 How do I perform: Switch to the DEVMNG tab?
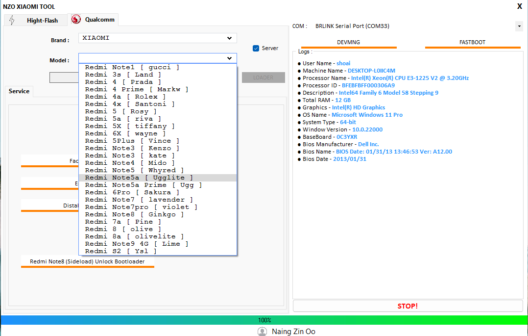pyautogui.click(x=349, y=42)
